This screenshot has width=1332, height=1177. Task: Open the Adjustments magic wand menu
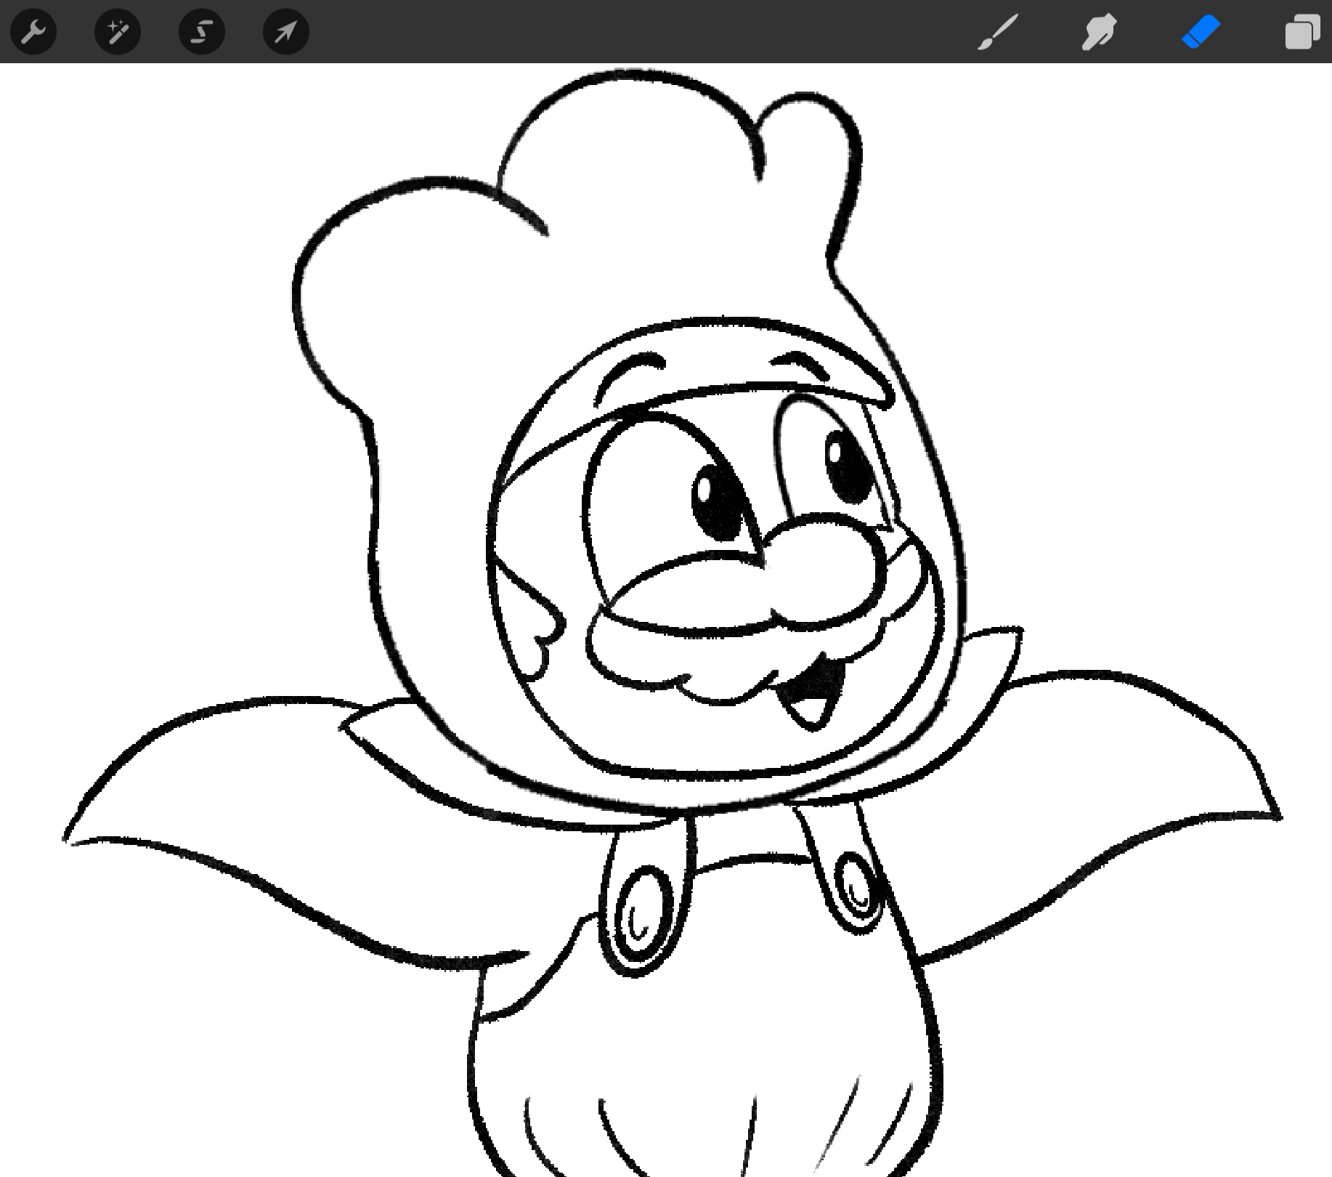coord(118,32)
